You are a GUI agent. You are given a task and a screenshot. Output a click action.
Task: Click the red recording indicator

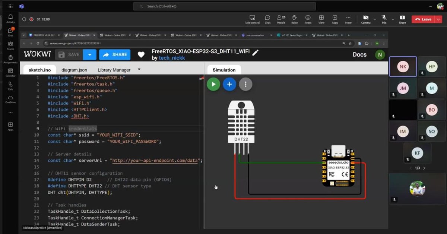point(32,19)
